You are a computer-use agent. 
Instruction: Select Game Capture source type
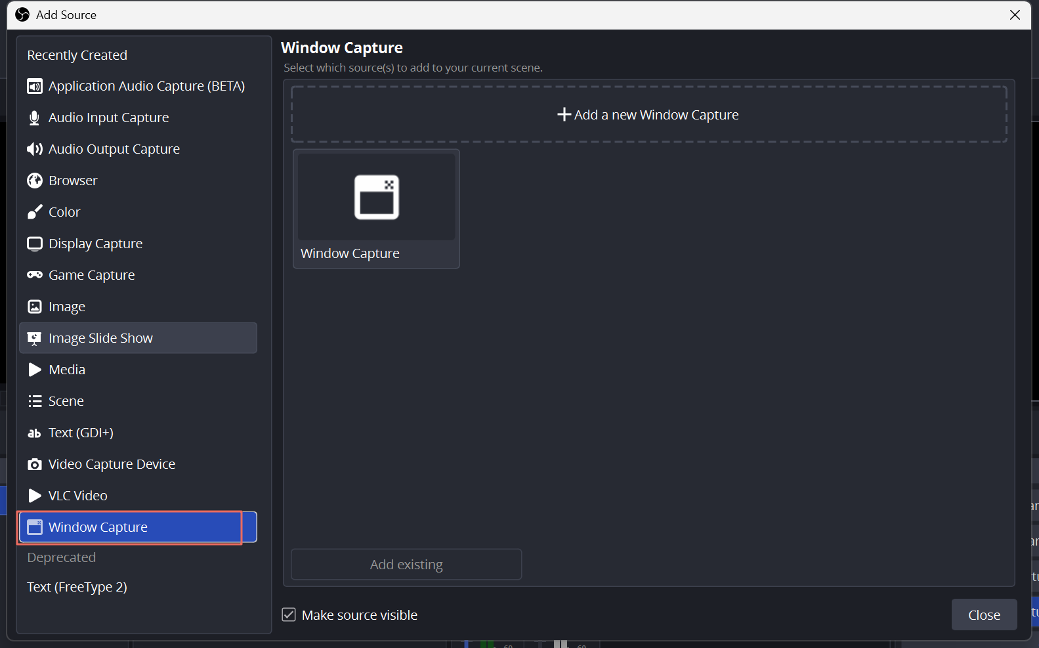pyautogui.click(x=138, y=275)
